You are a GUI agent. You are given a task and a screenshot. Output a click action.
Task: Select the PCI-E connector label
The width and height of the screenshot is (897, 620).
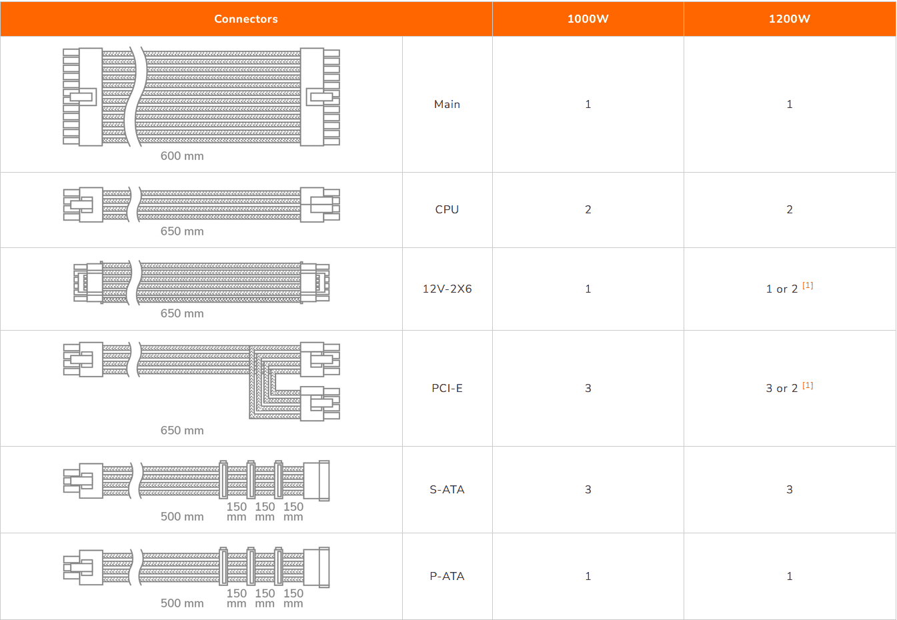coord(447,388)
